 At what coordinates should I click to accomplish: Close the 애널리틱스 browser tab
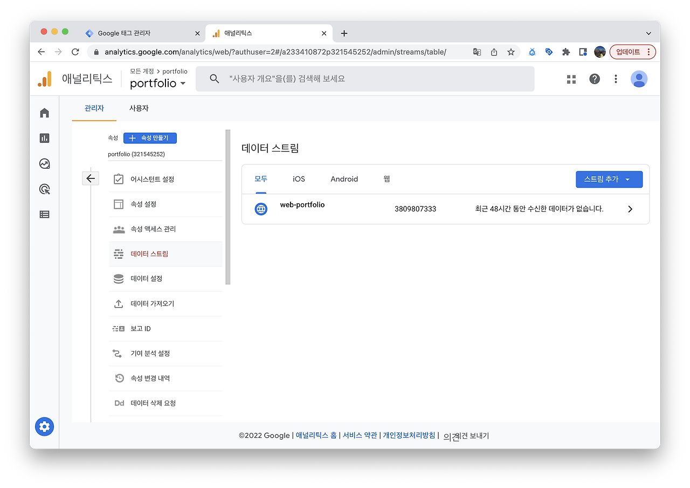324,33
